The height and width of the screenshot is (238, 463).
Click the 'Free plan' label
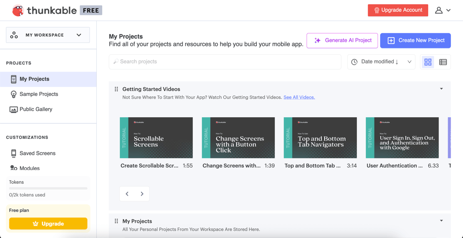coord(19,210)
